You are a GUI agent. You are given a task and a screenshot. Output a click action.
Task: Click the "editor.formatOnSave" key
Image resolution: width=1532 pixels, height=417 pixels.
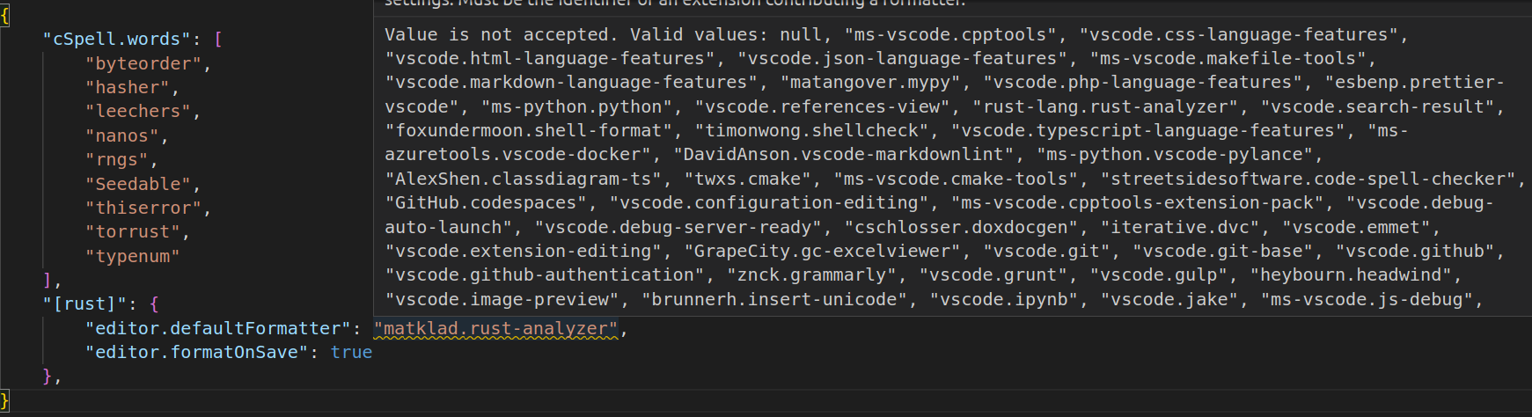[197, 352]
